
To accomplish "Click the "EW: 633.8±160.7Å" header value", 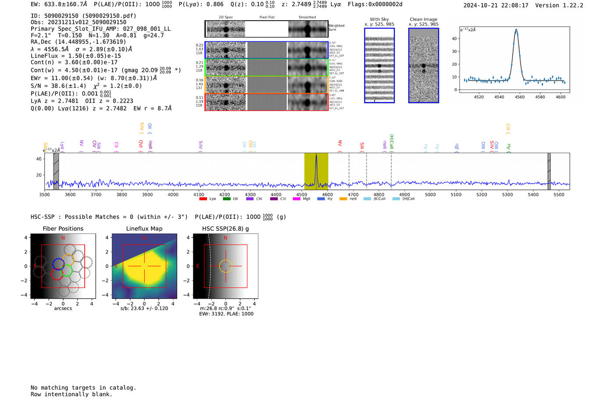I will point(59,4).
